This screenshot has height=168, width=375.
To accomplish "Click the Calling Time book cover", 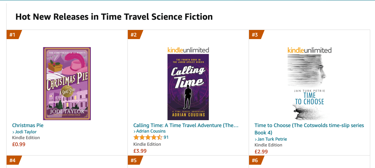I will (188, 87).
